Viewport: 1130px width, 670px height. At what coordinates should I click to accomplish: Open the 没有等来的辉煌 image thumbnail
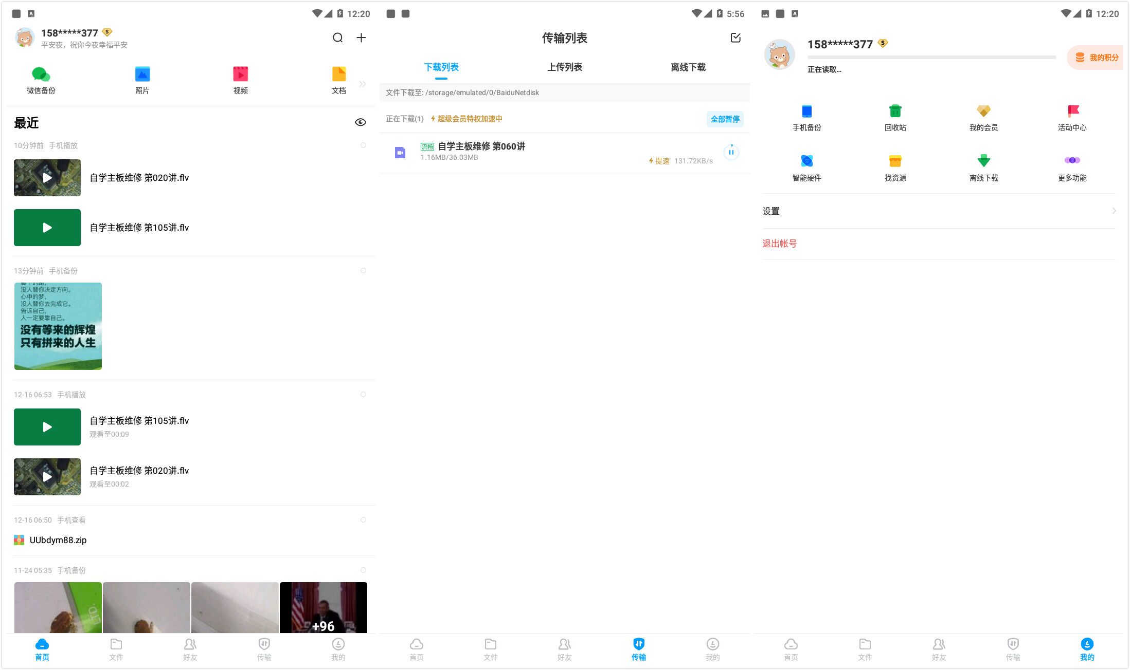point(57,326)
